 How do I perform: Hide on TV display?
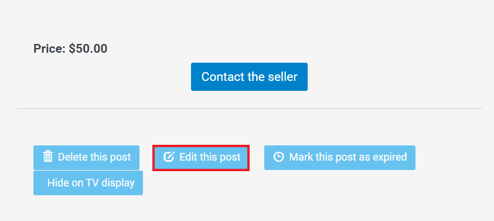tap(88, 183)
